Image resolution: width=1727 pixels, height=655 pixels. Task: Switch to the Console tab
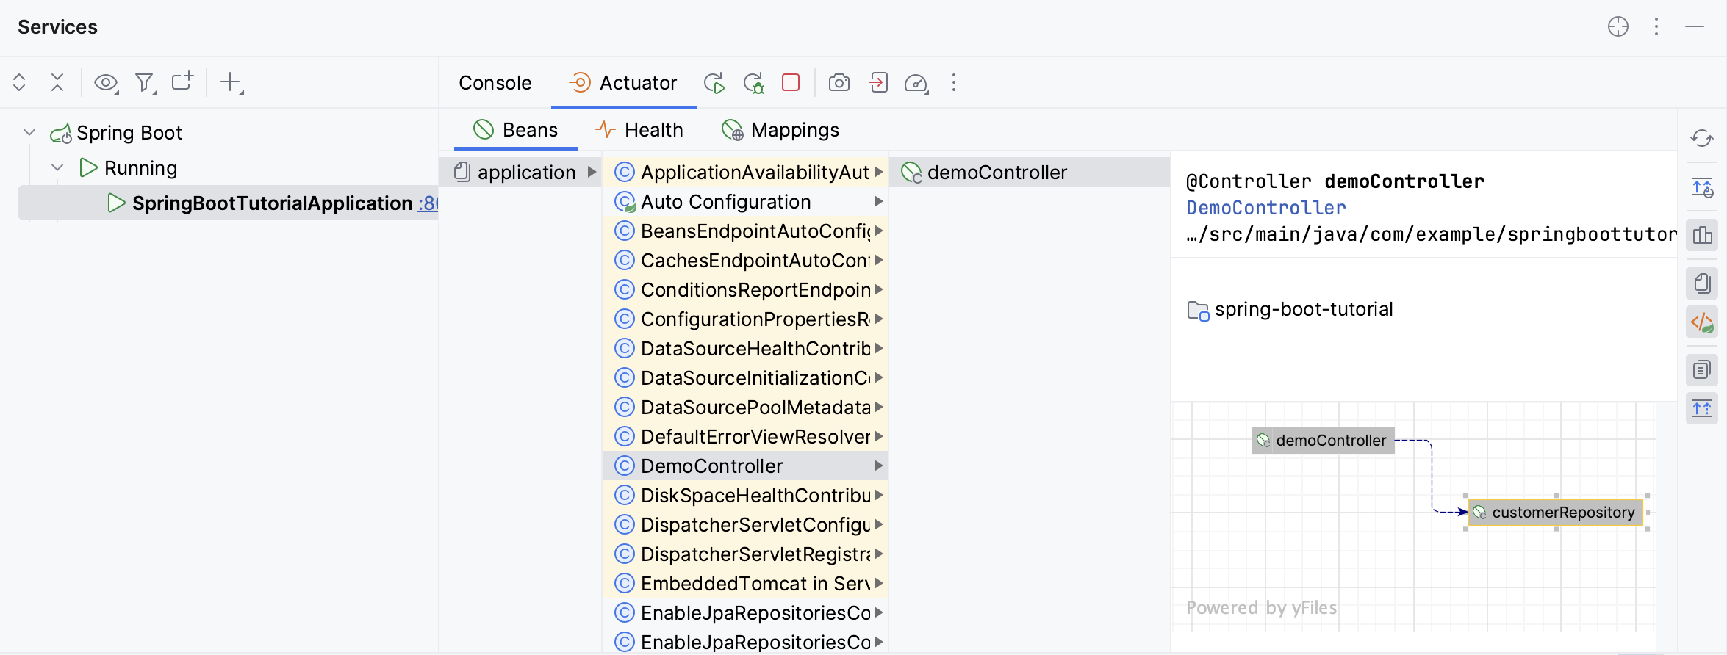[x=495, y=83]
